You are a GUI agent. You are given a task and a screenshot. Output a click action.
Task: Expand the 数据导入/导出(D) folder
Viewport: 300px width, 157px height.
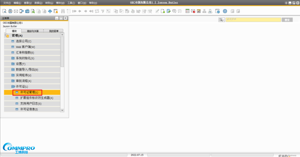(27, 70)
